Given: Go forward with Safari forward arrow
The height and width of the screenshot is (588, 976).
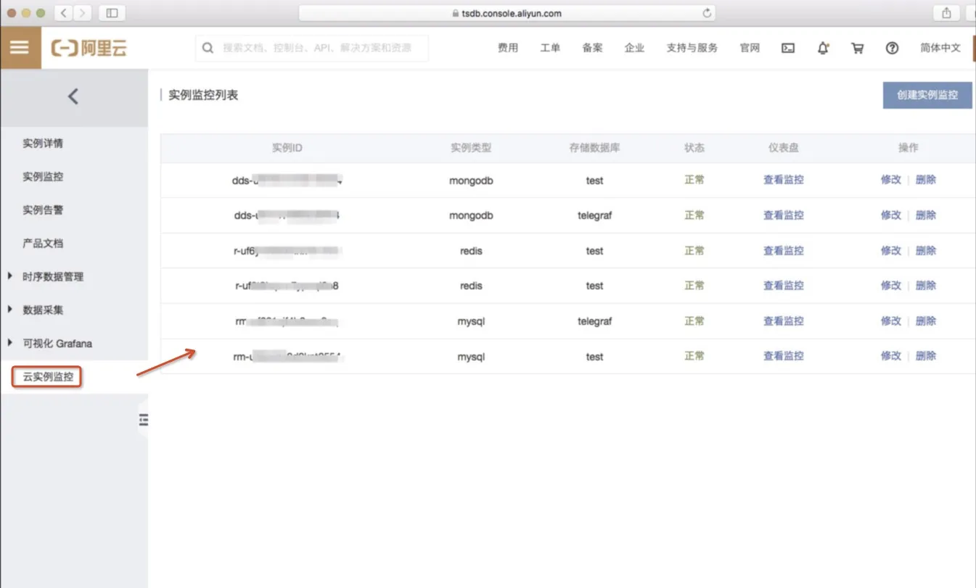Looking at the screenshot, I should 83,13.
